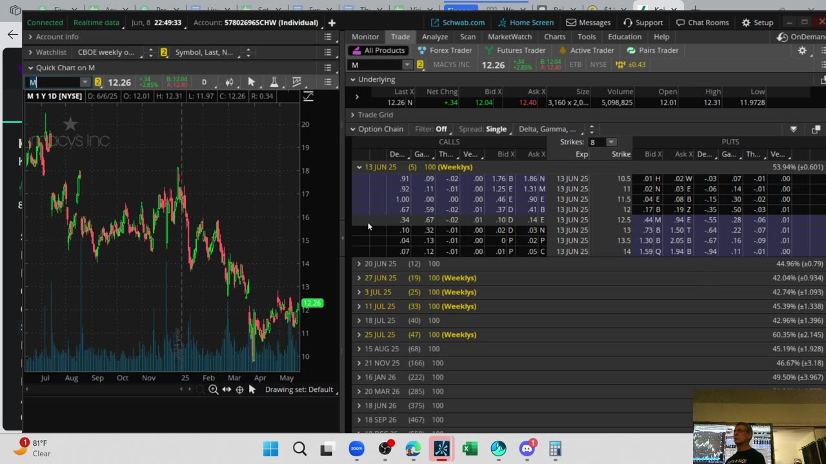Image resolution: width=826 pixels, height=464 pixels.
Task: Open Zoom from the Windows taskbar
Action: coord(356,449)
